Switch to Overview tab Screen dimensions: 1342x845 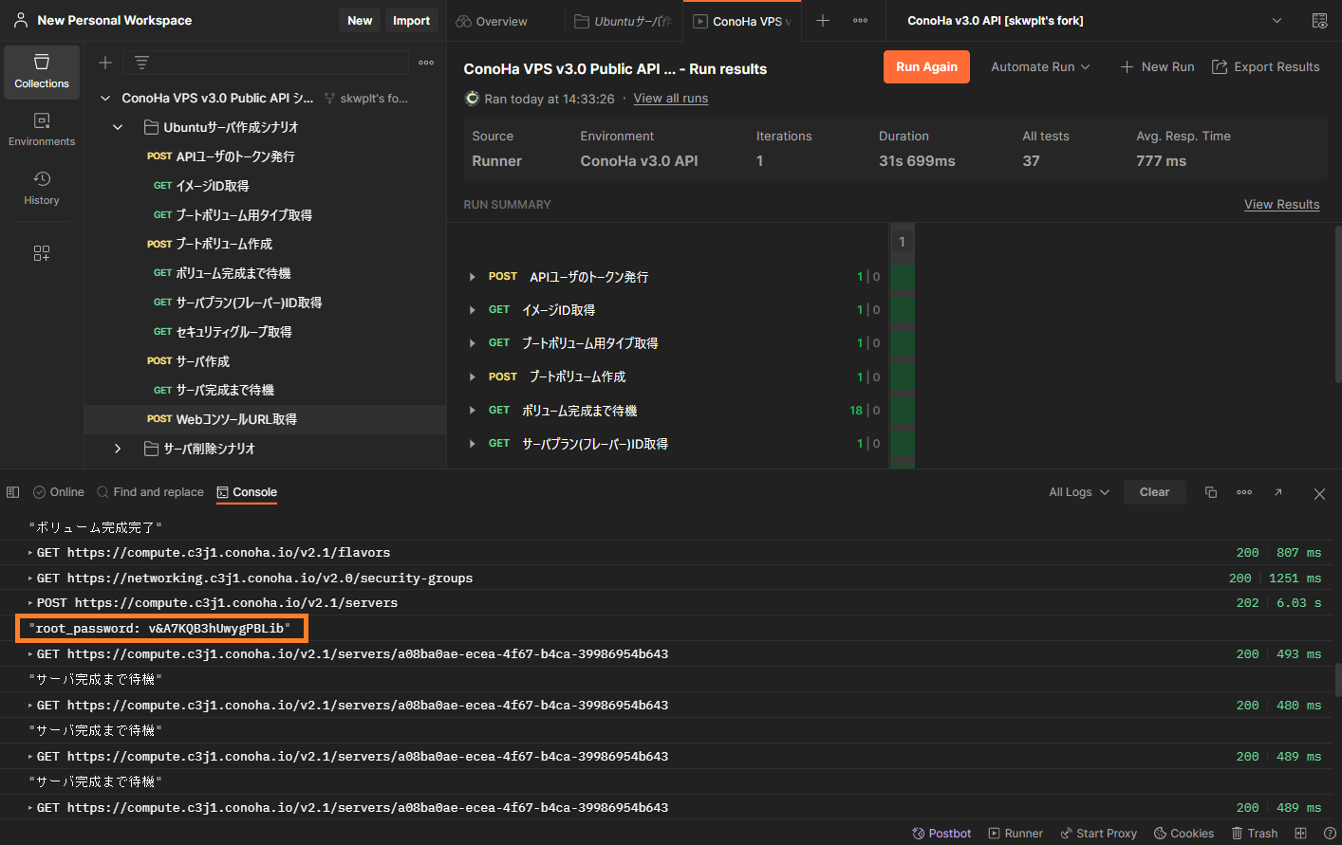click(492, 21)
